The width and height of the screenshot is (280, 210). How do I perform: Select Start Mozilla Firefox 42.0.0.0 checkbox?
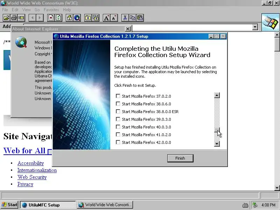[x=118, y=142]
